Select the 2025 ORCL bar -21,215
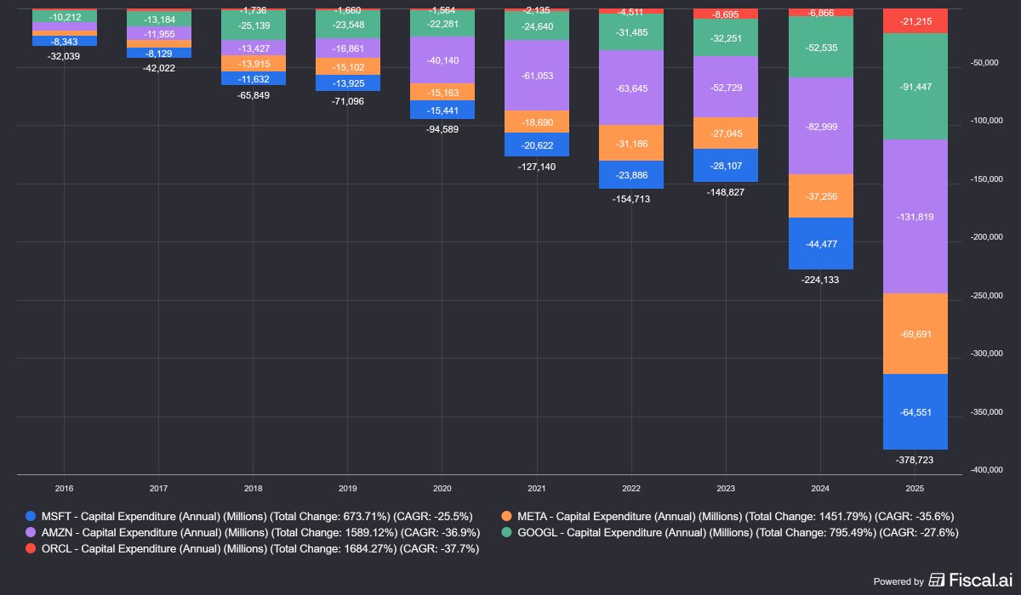 click(915, 21)
